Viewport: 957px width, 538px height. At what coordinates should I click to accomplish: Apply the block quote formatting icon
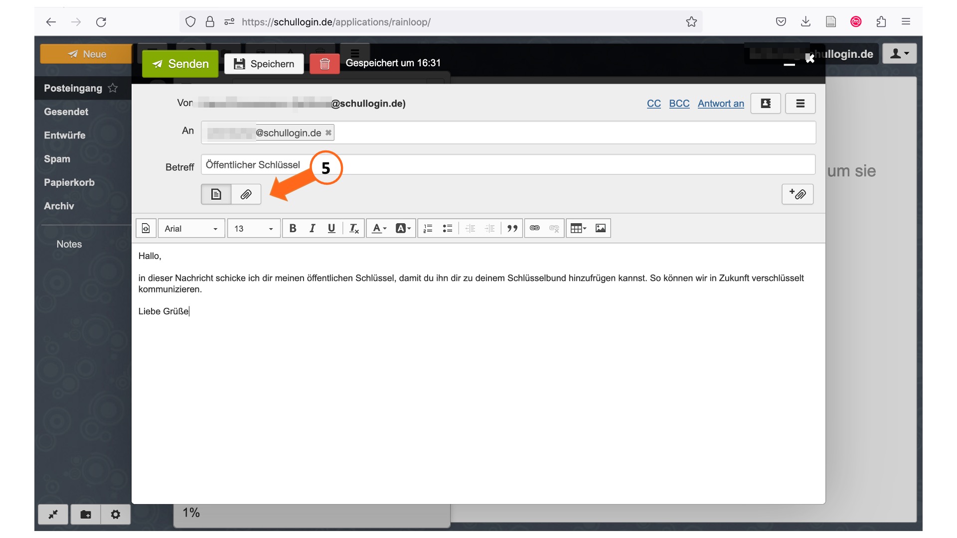[x=512, y=228]
